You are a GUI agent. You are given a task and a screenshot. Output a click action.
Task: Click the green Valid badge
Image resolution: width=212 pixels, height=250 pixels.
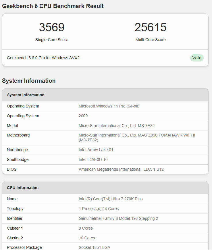tap(197, 58)
